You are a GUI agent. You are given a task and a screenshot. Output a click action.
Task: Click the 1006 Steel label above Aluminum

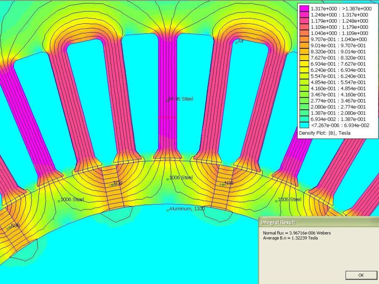coord(180,178)
